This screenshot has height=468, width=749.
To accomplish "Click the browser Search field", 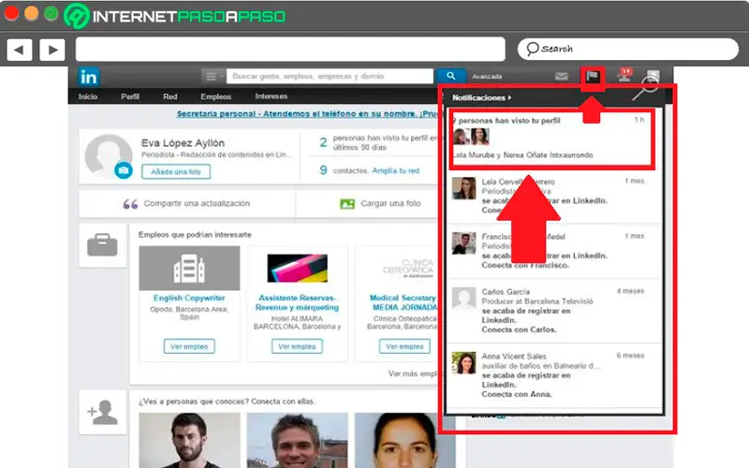I will pyautogui.click(x=628, y=49).
